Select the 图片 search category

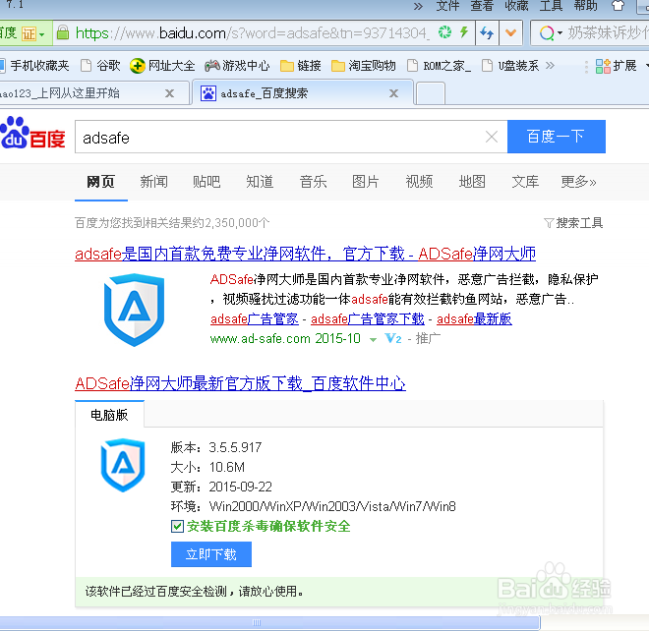pyautogui.click(x=366, y=181)
